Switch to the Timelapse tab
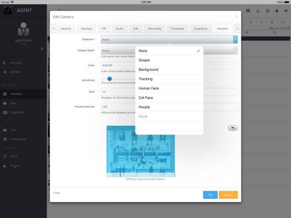Screen dimensions: 291x218 tap(177, 29)
